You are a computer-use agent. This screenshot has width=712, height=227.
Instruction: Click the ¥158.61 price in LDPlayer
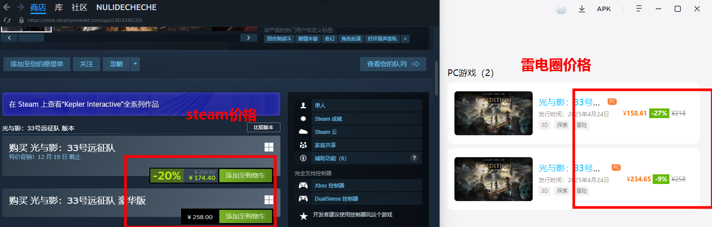(635, 113)
